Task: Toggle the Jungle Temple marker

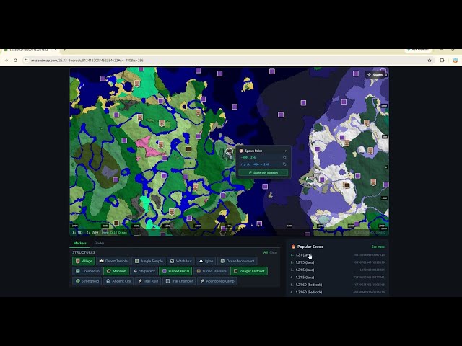Action: point(149,261)
